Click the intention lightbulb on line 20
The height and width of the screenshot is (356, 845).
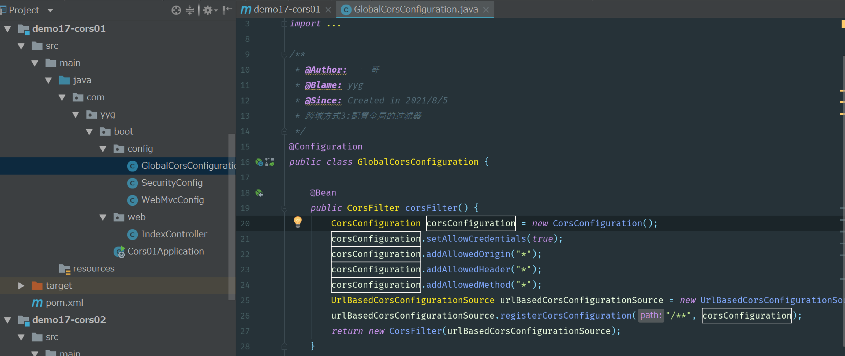(x=298, y=222)
